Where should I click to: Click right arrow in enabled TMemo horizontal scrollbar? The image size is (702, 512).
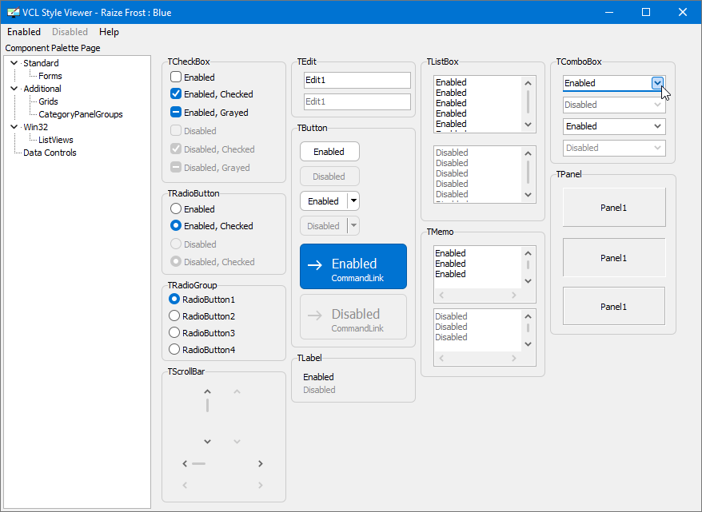pos(513,295)
